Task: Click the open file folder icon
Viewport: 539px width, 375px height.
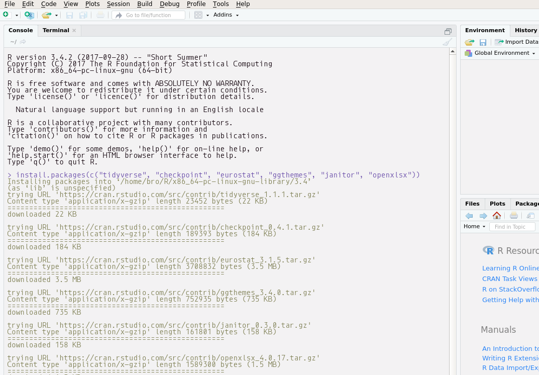Action: [x=46, y=15]
